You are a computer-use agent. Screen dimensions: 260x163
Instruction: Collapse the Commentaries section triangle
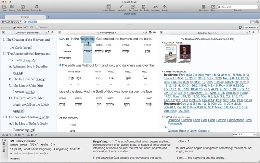pyautogui.click(x=162, y=43)
